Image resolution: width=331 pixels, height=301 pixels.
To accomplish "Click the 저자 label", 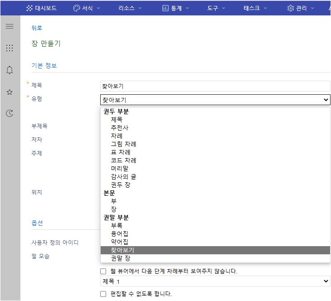I will click(x=37, y=140).
